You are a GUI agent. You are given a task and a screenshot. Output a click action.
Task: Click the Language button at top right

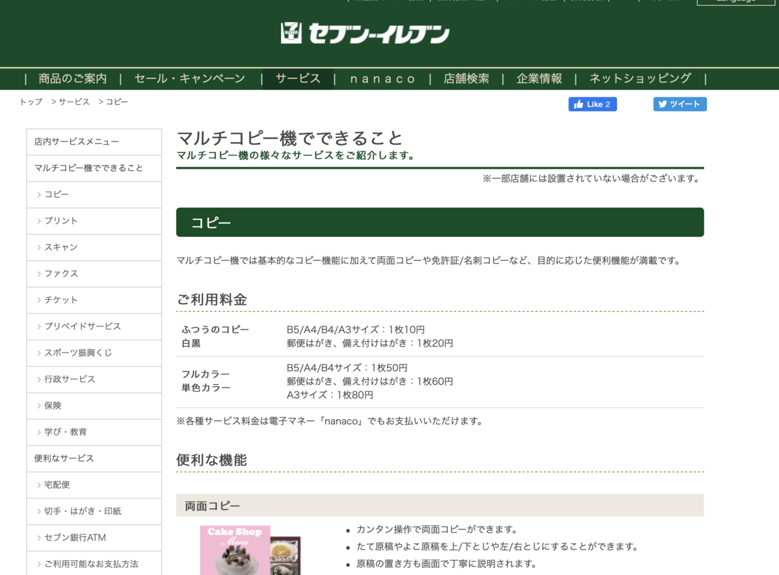pos(736,2)
